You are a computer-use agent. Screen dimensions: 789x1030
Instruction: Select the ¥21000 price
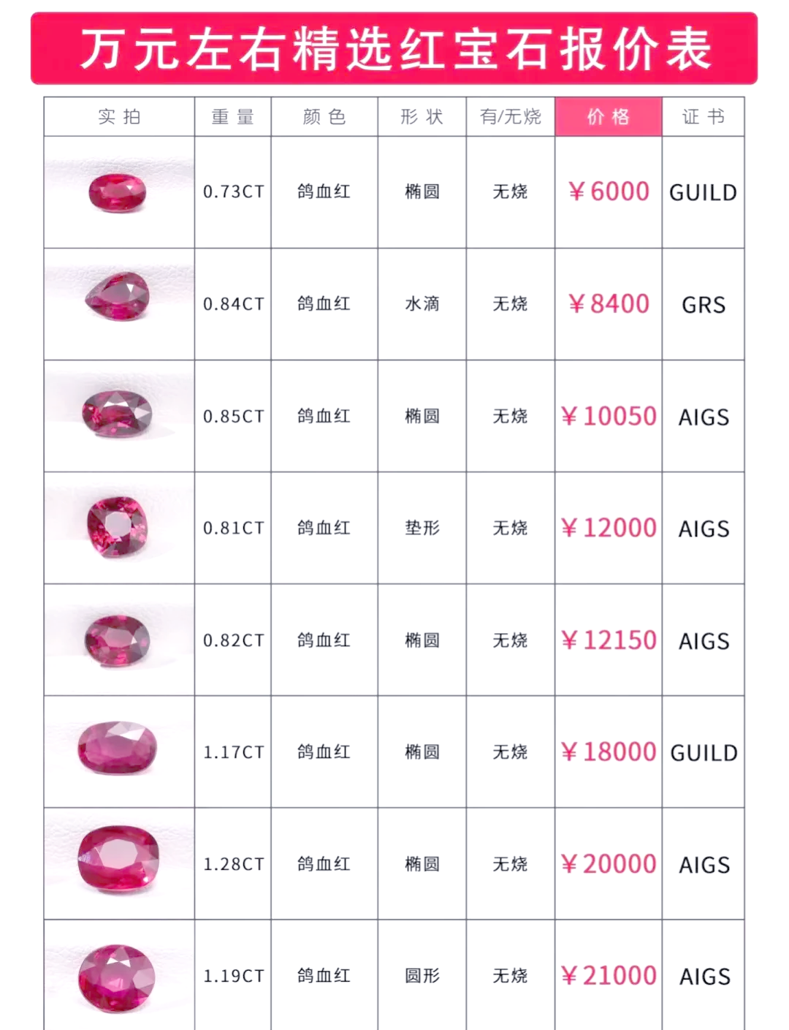tap(609, 975)
